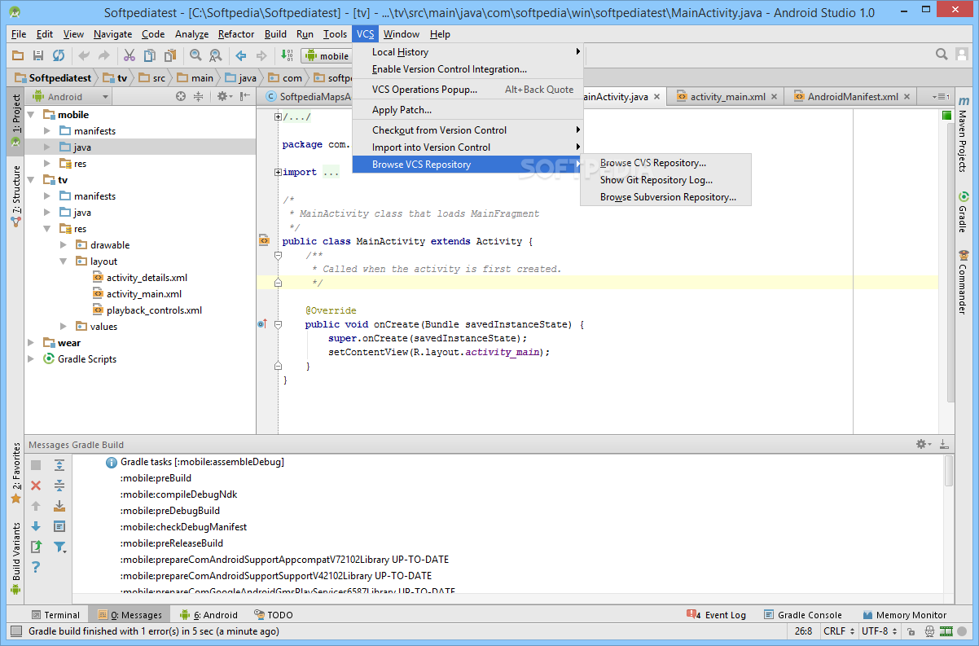
Task: Open the Memory Monitor tool window
Action: coord(905,615)
